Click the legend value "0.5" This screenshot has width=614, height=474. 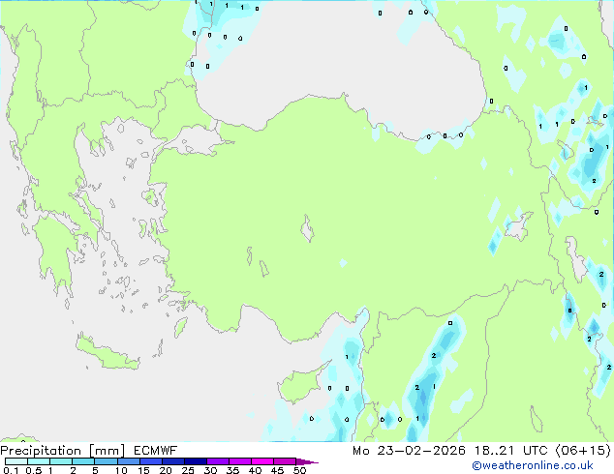[x=34, y=470]
